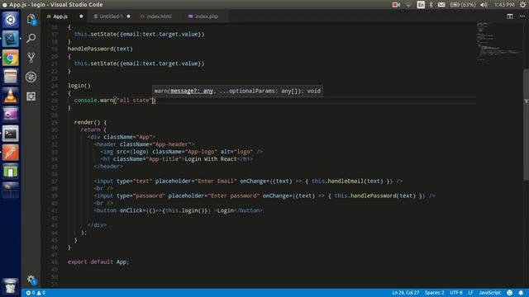Open the workspace switcher in launcher
Image resolution: width=529 pixels, height=297 pixels.
10,191
